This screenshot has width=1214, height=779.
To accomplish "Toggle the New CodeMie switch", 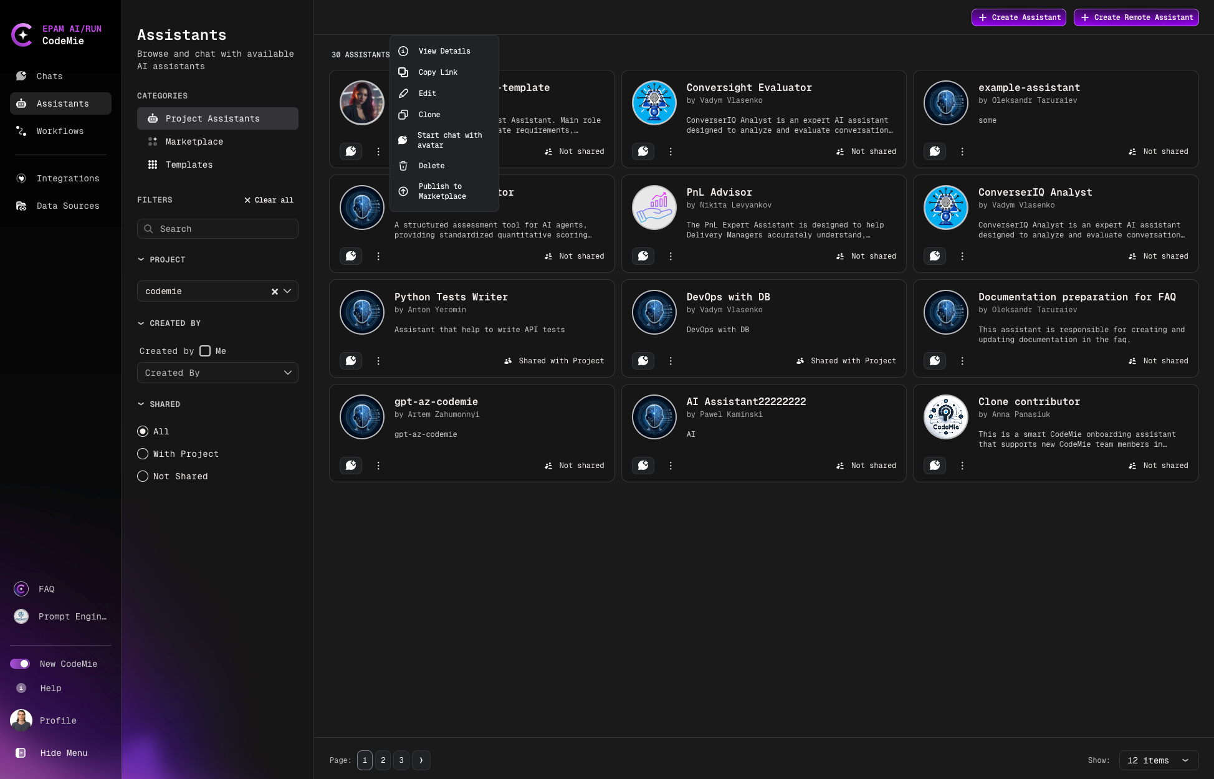I will pos(21,664).
